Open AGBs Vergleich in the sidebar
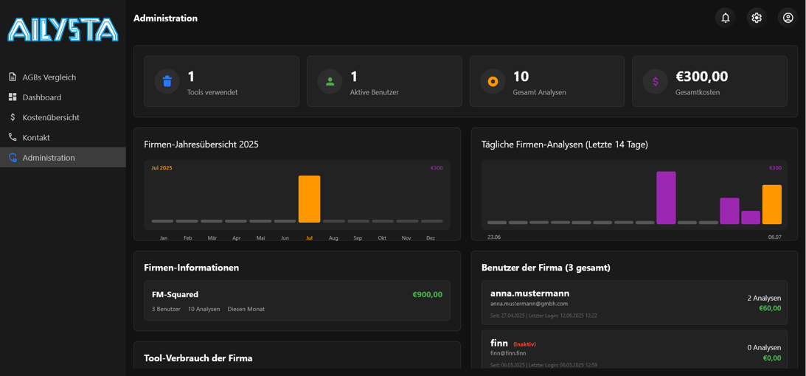 point(49,77)
